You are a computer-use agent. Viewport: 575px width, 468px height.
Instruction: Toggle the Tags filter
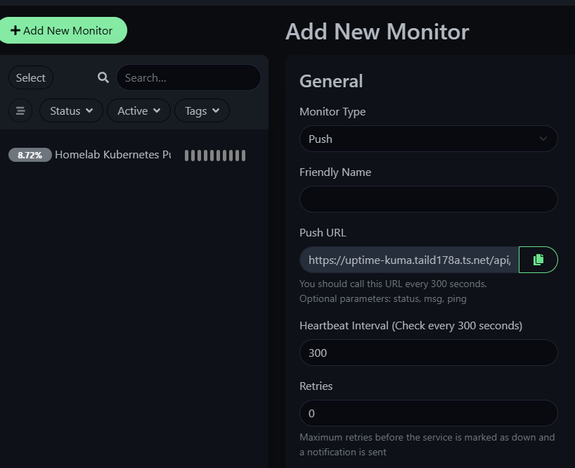click(202, 110)
